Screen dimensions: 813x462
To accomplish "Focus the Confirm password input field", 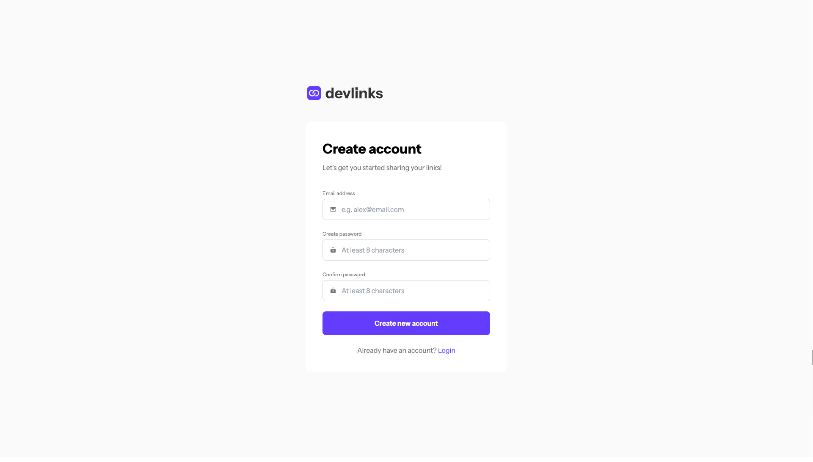I will click(x=406, y=291).
